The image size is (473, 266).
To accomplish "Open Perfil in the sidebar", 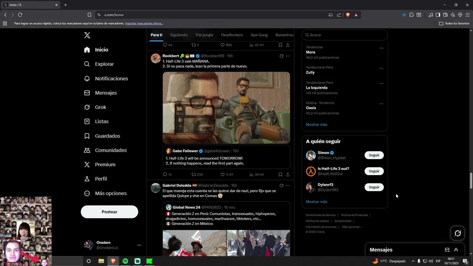I will (x=95, y=179).
